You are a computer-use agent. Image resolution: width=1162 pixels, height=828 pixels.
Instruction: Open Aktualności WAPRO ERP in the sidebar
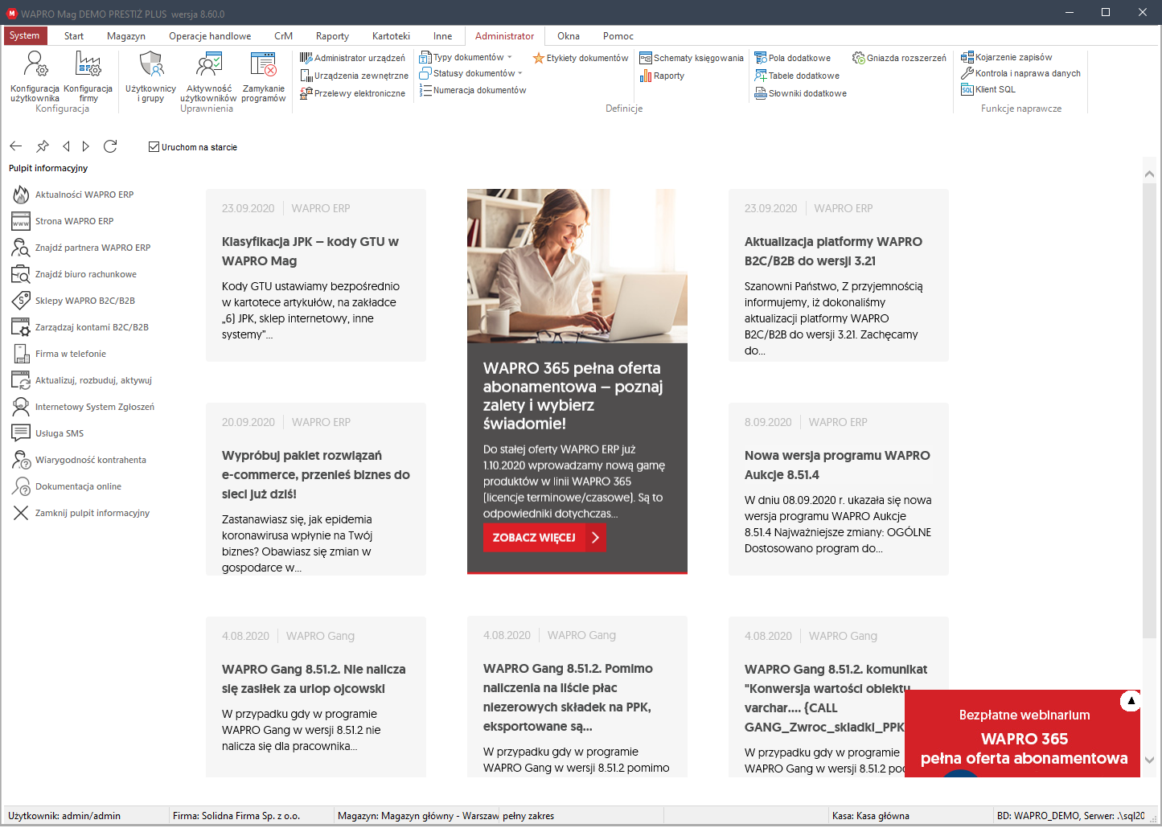click(73, 195)
